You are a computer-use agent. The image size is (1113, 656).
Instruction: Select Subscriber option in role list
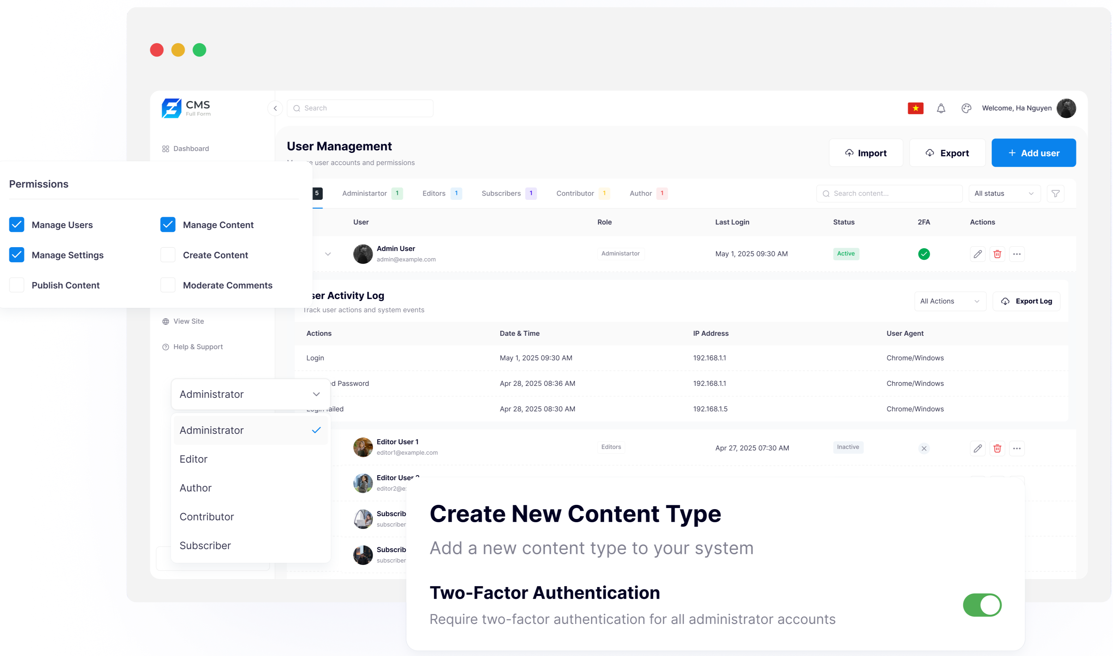pos(251,545)
